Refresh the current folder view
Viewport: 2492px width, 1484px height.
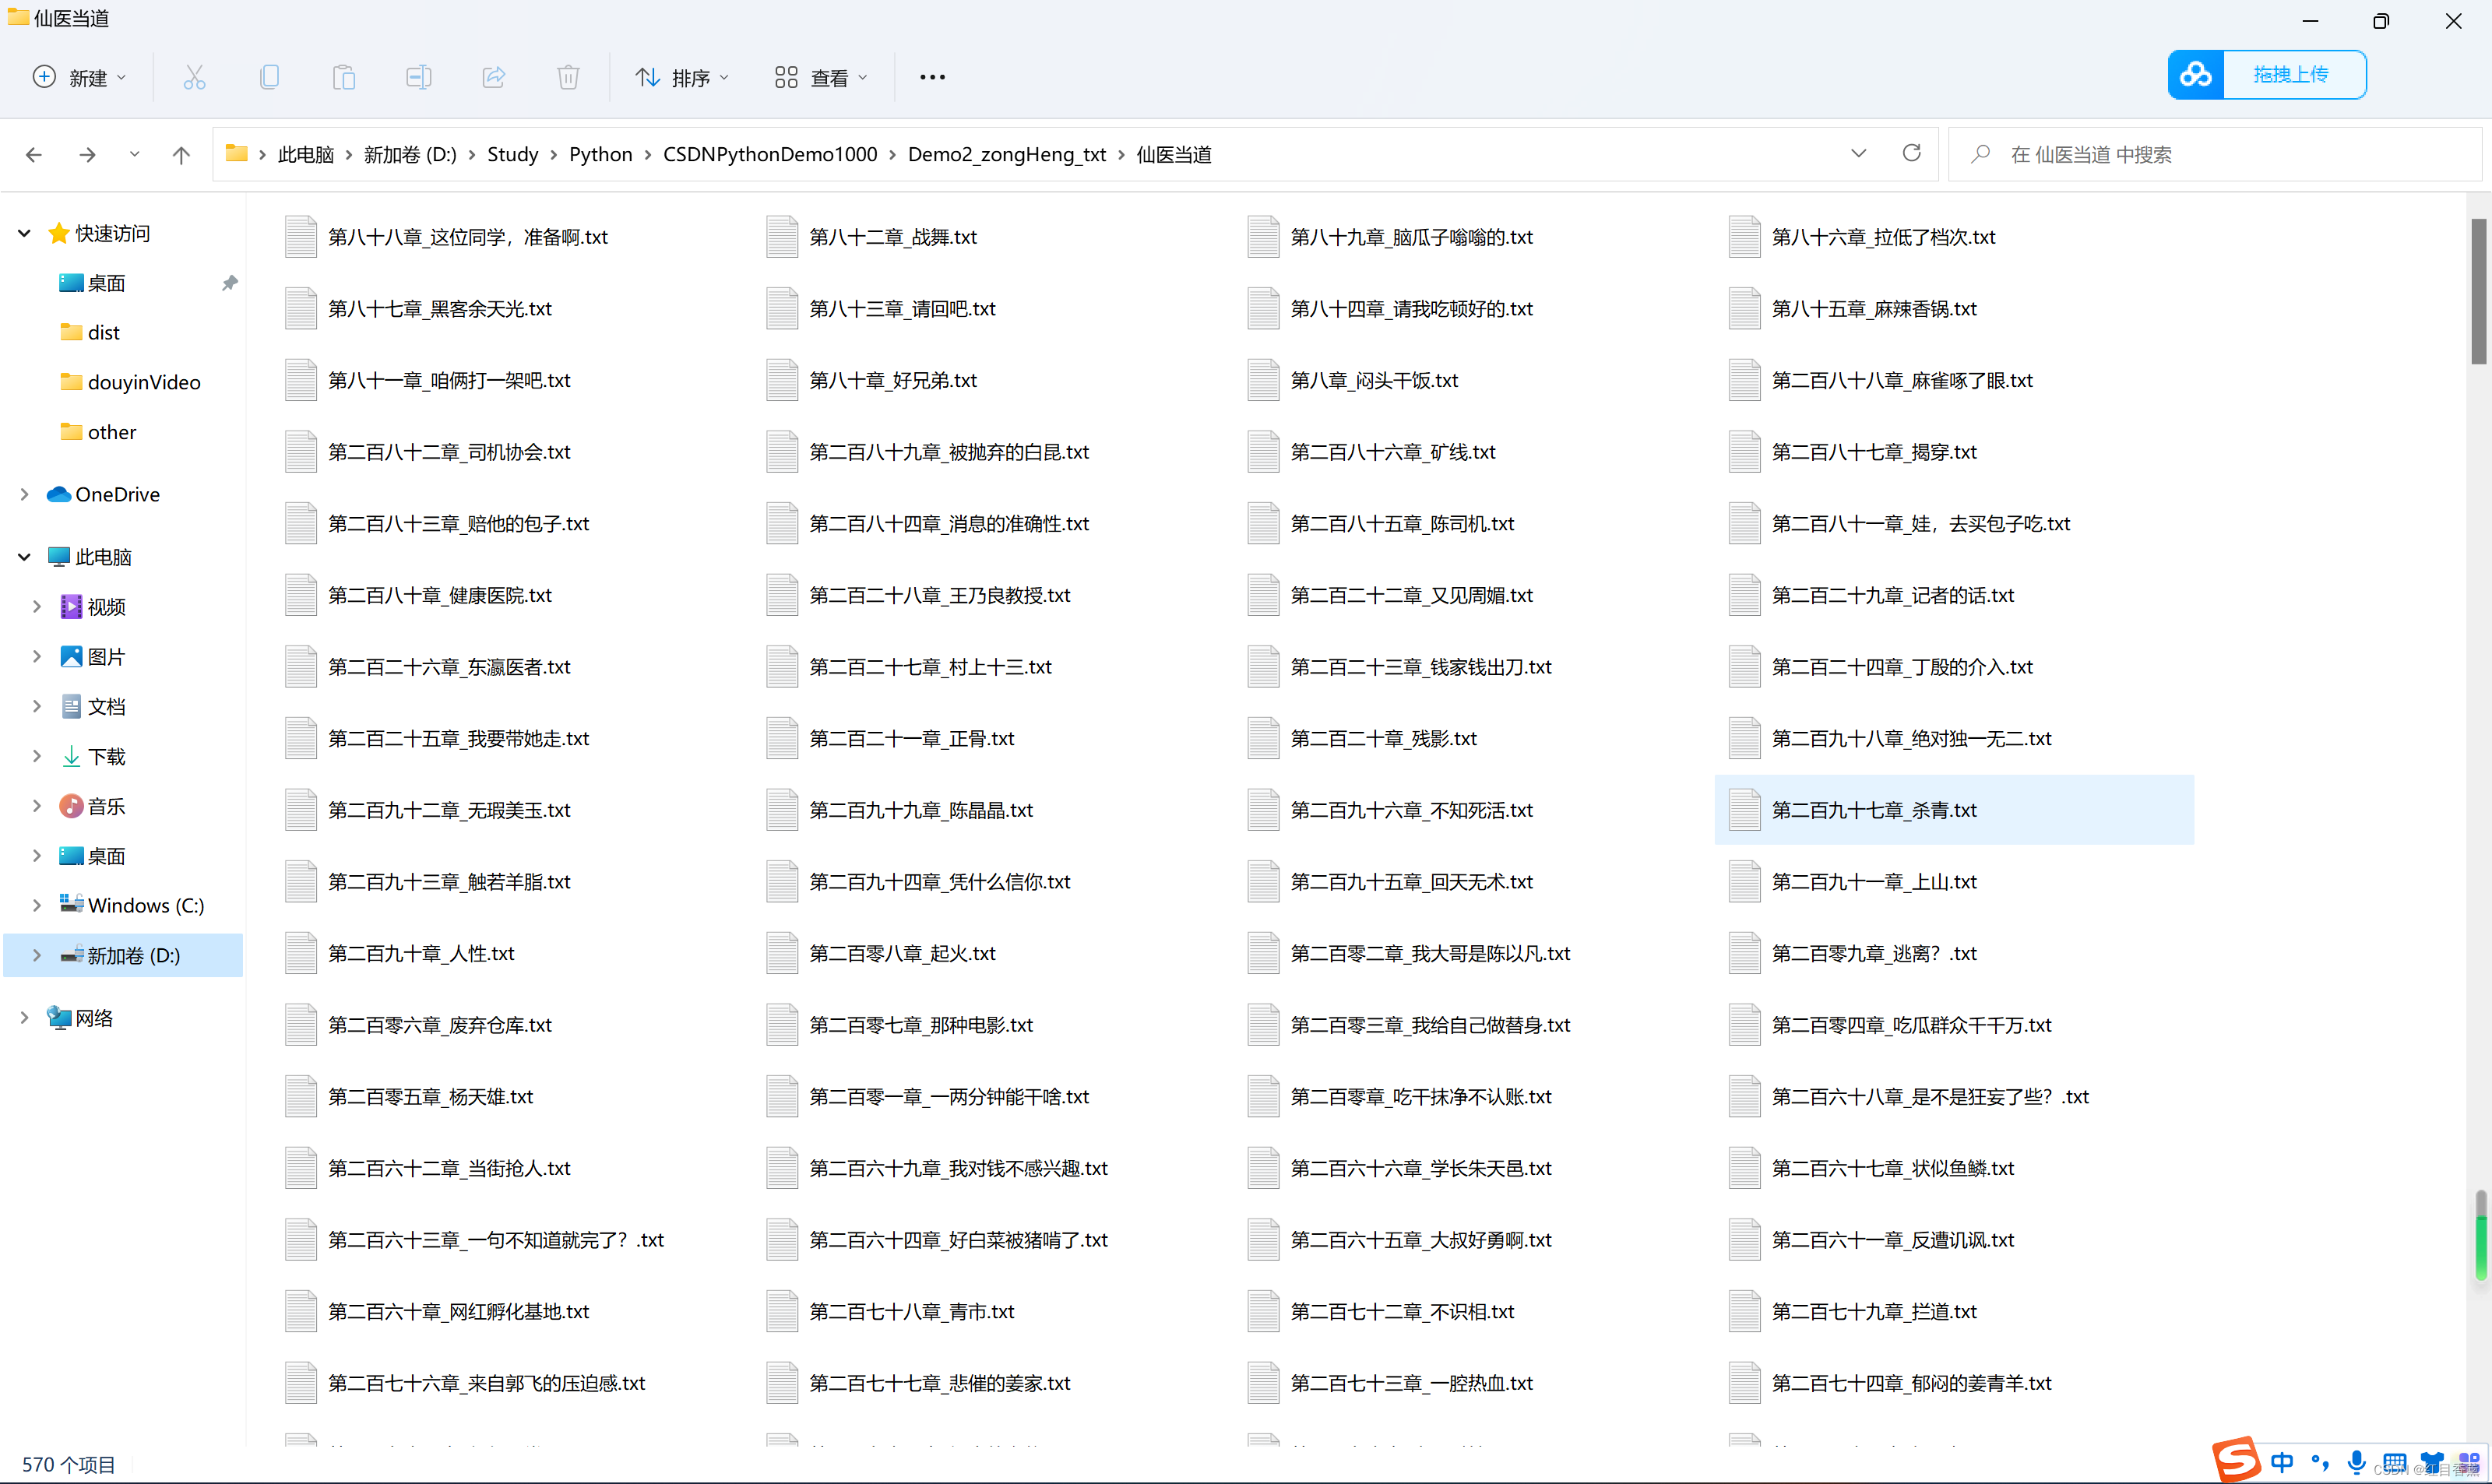1911,154
